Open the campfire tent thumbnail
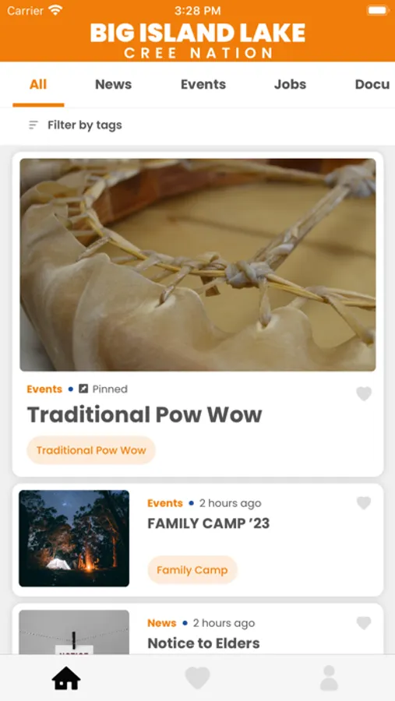395x701 pixels. pos(74,538)
